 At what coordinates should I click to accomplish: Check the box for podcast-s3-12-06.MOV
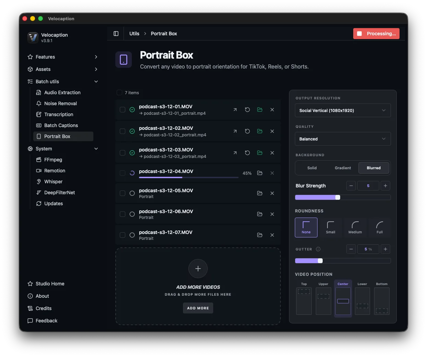pos(123,214)
